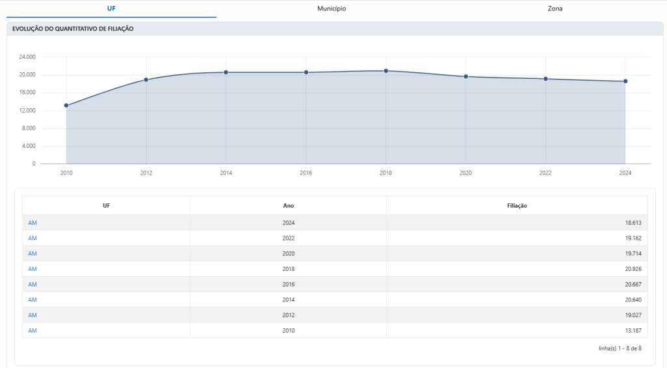Screen dimensions: 667x368
Task: Switch to the UF tab
Action: click(111, 8)
